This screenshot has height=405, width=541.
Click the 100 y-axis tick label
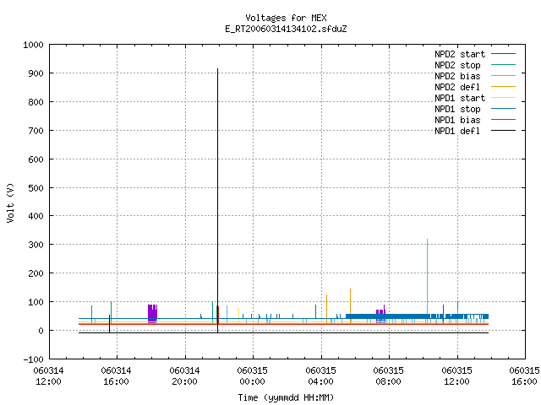[36, 302]
